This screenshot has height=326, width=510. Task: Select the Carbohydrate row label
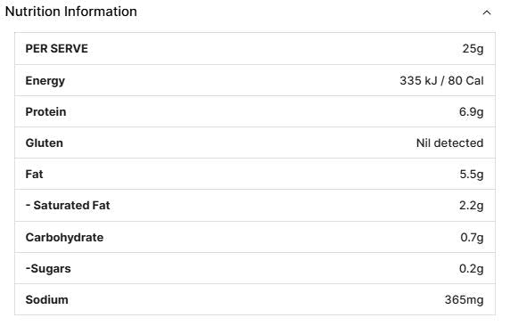click(64, 238)
